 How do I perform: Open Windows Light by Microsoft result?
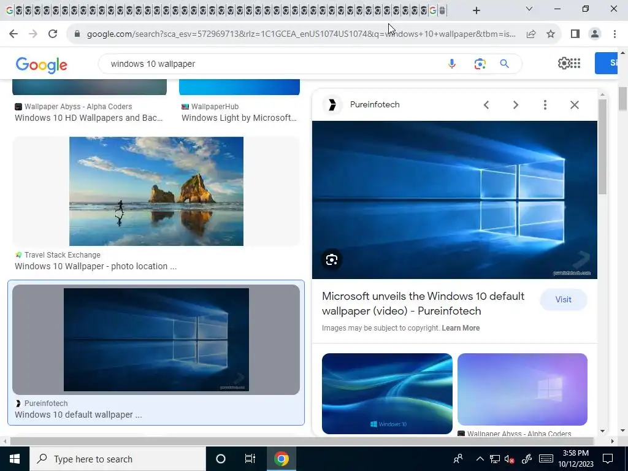[239, 118]
